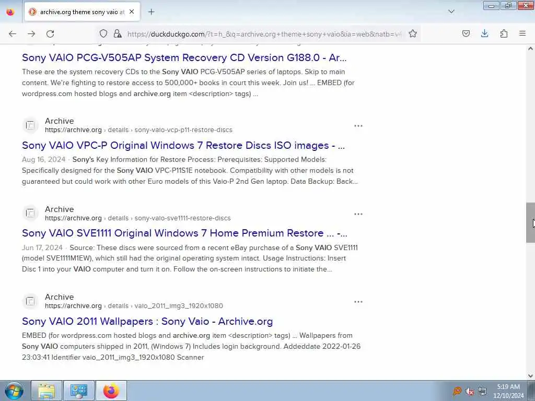Image resolution: width=535 pixels, height=401 pixels.
Task: Focus the DuckDuckGo URL address bar
Action: click(264, 34)
